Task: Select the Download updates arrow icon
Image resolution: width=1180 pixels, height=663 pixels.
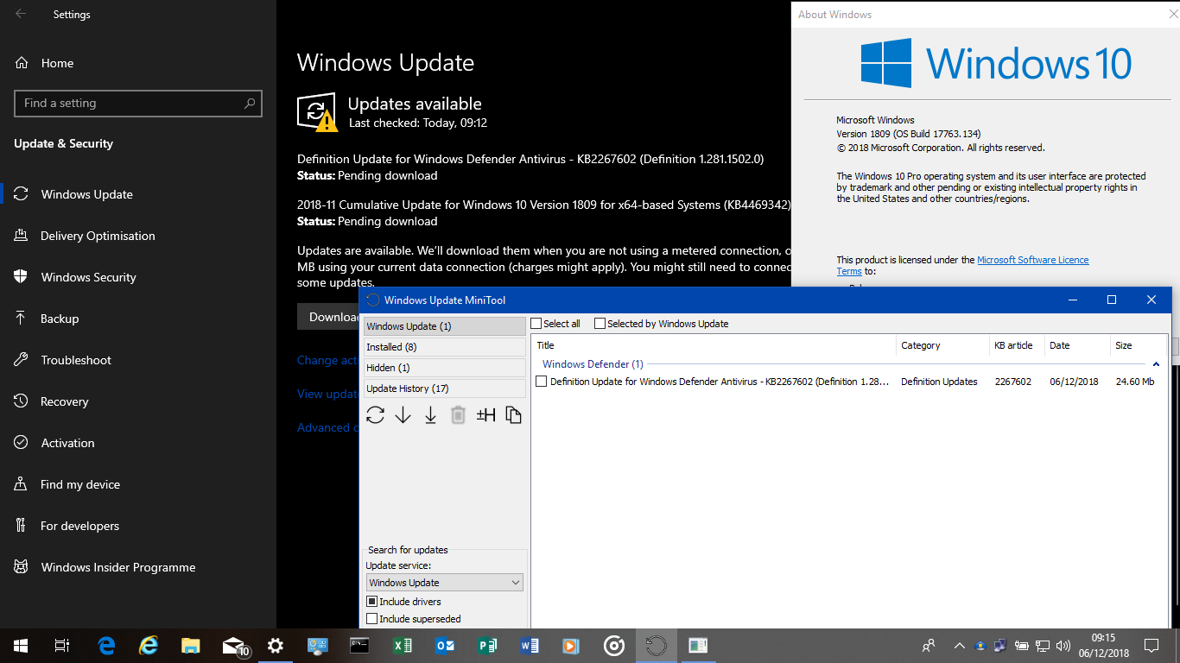Action: 403,415
